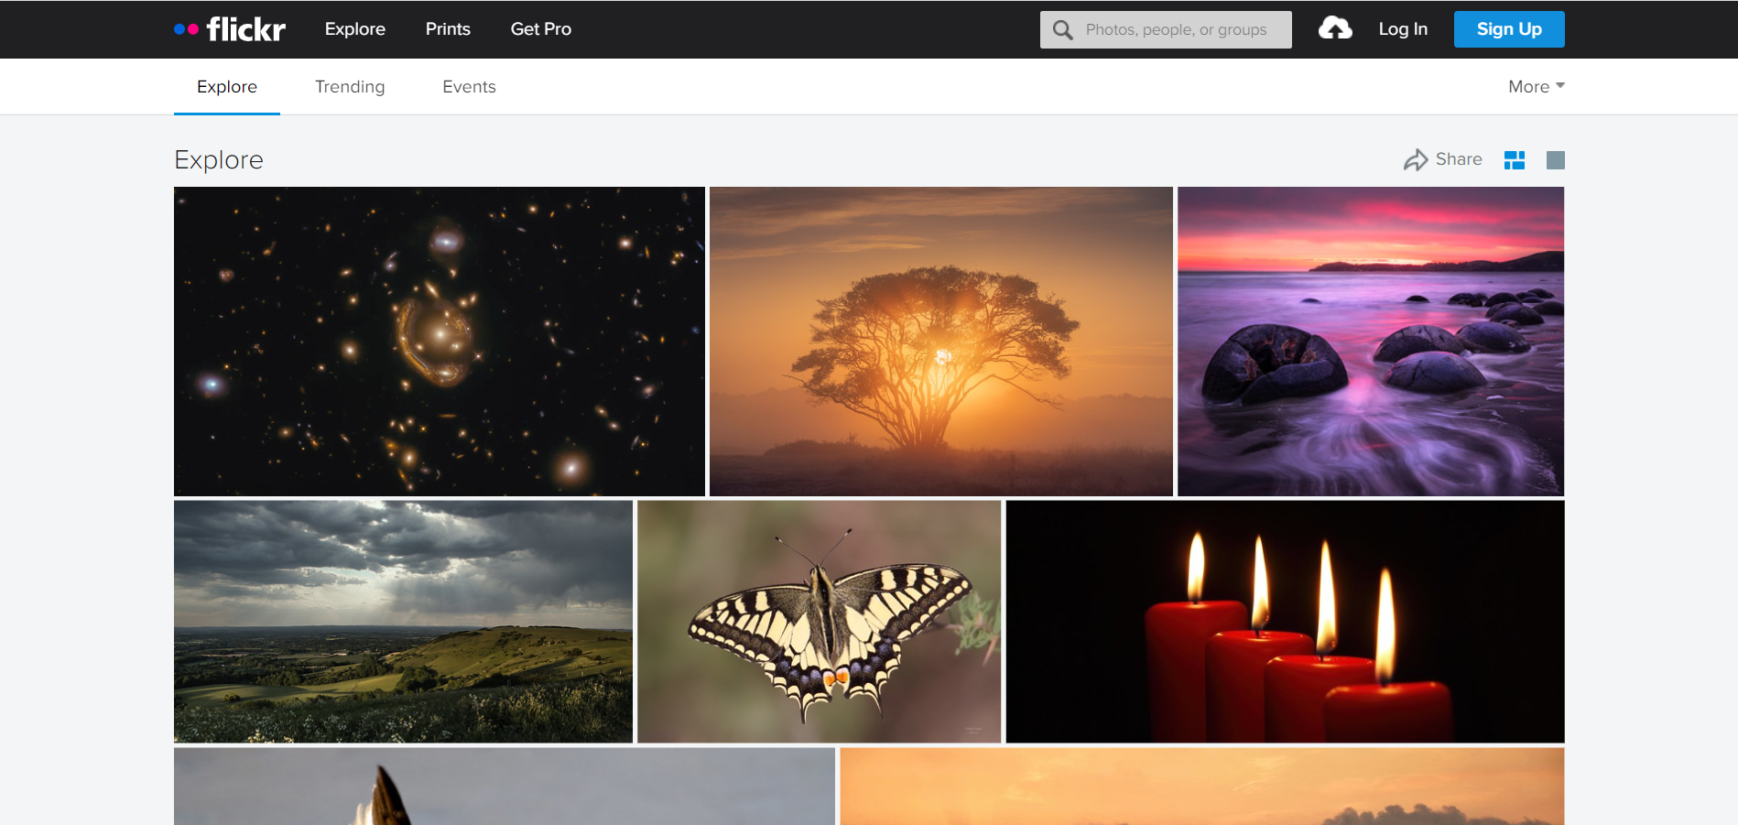Click the Share text label
Viewport: 1738px width, 825px height.
click(1459, 159)
